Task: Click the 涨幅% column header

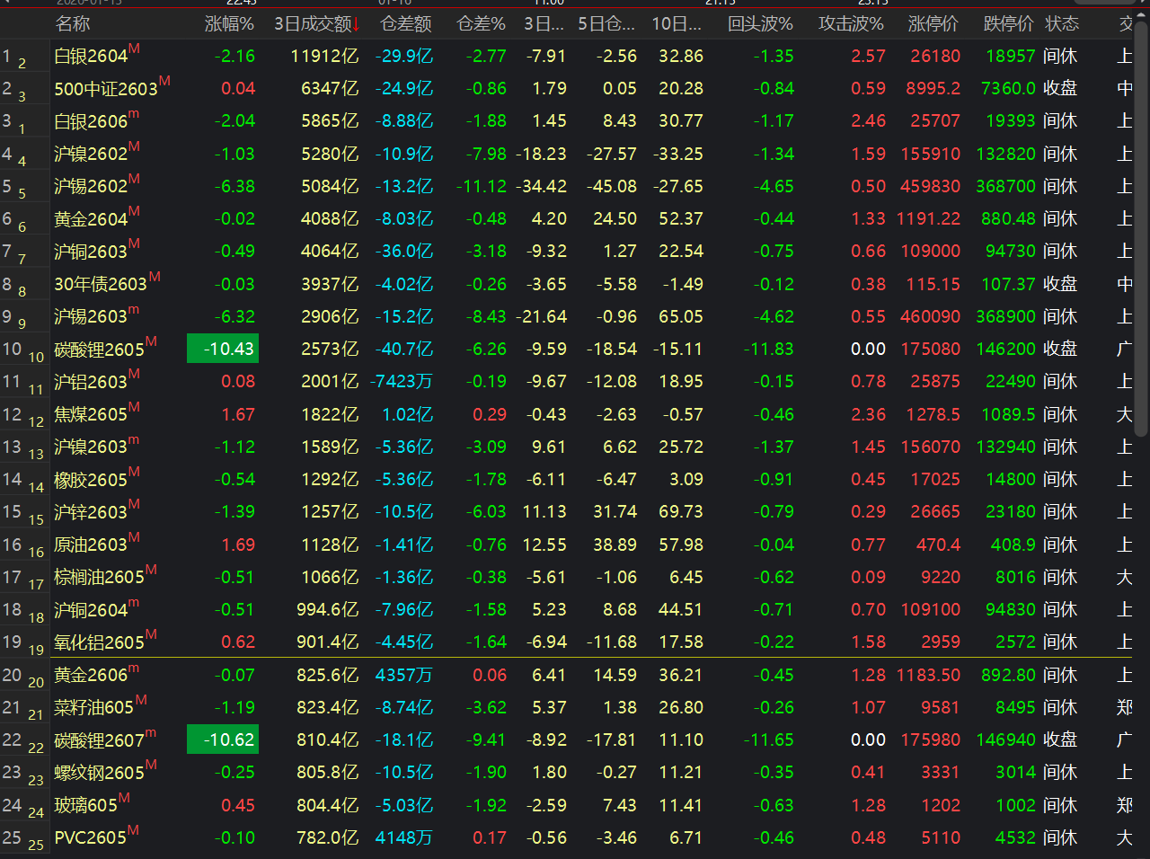Action: (229, 24)
